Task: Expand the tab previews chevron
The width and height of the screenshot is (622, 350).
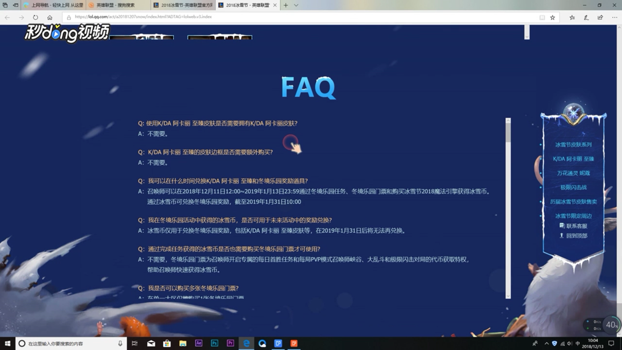Action: pos(296,5)
